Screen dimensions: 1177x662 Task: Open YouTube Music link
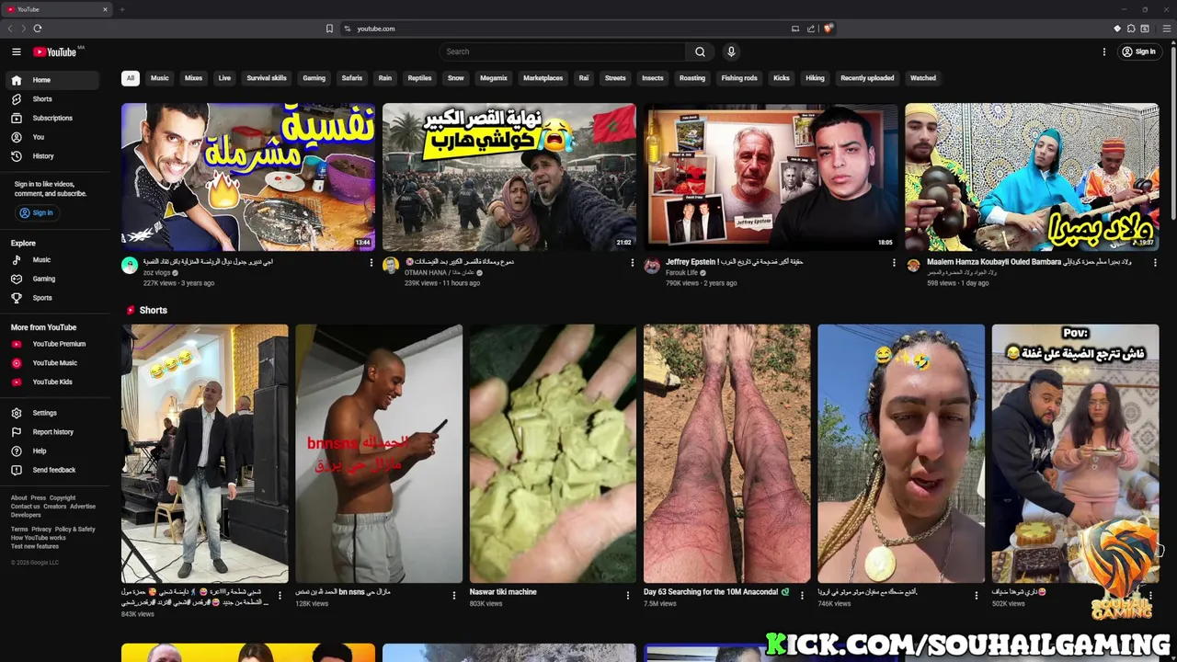coord(51,363)
